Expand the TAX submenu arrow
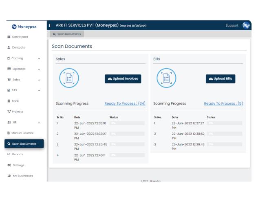The width and height of the screenshot is (256, 208). pos(39,90)
